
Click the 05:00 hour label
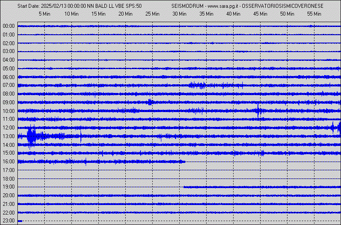(9, 69)
